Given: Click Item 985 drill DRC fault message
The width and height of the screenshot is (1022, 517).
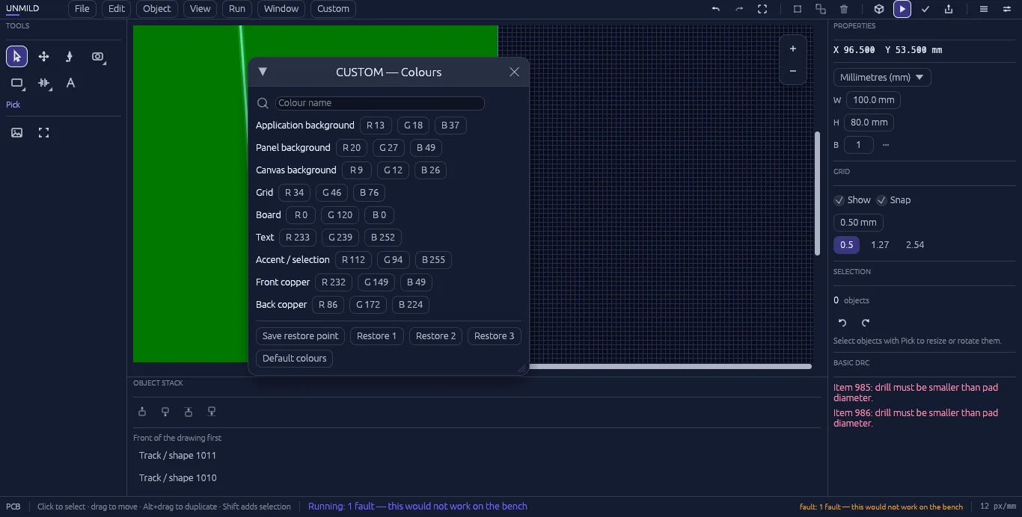Looking at the screenshot, I should (916, 393).
